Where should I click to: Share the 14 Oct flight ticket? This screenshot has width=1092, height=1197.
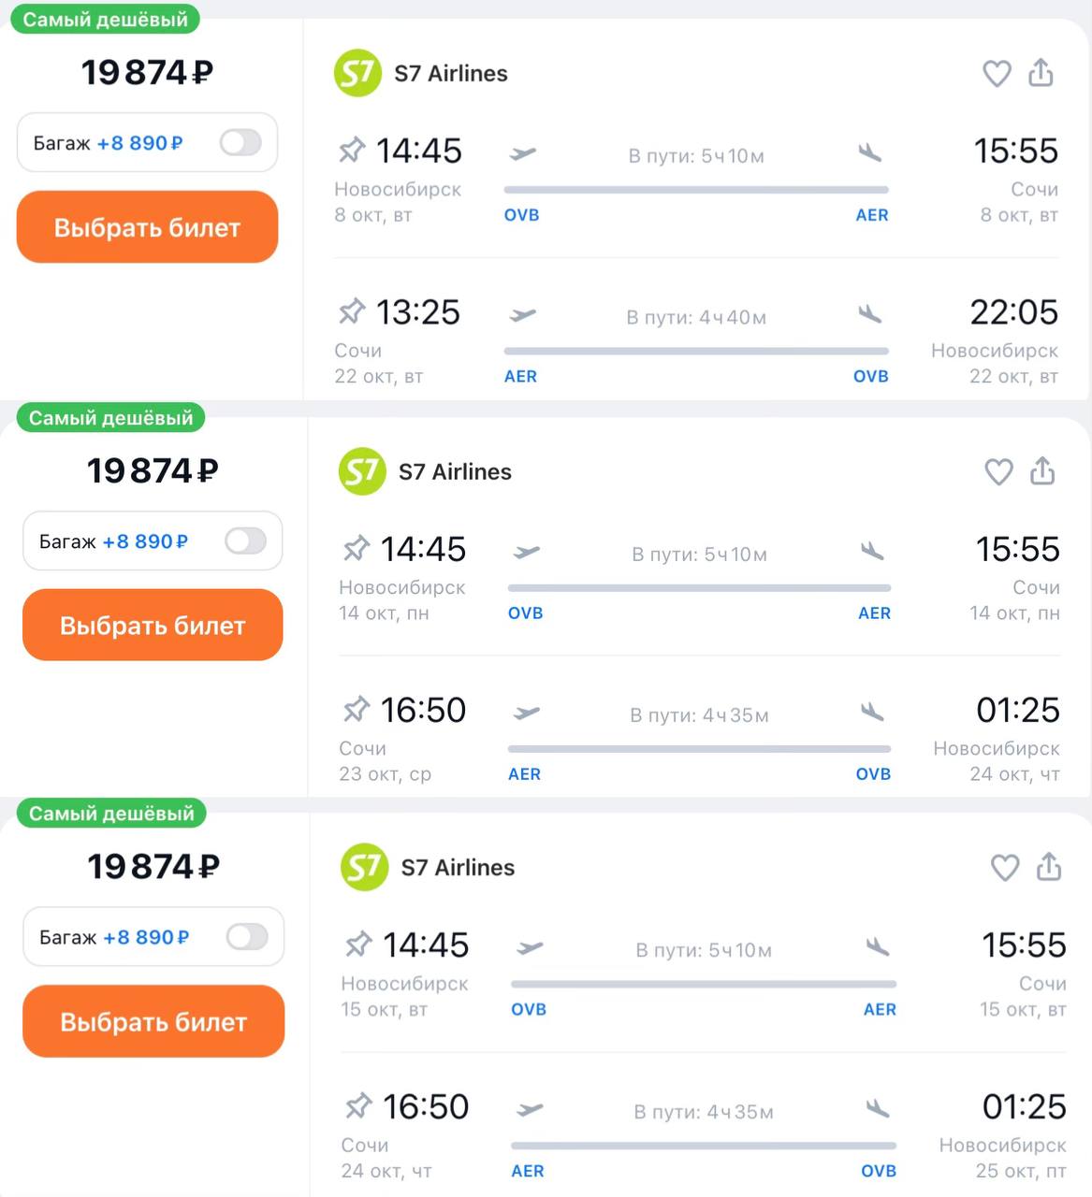[1042, 471]
